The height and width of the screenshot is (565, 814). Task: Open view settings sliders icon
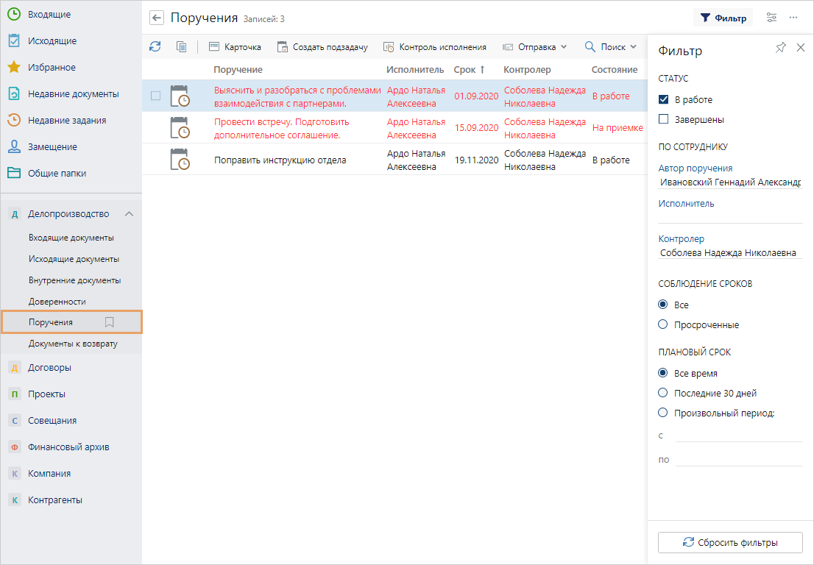click(x=771, y=18)
